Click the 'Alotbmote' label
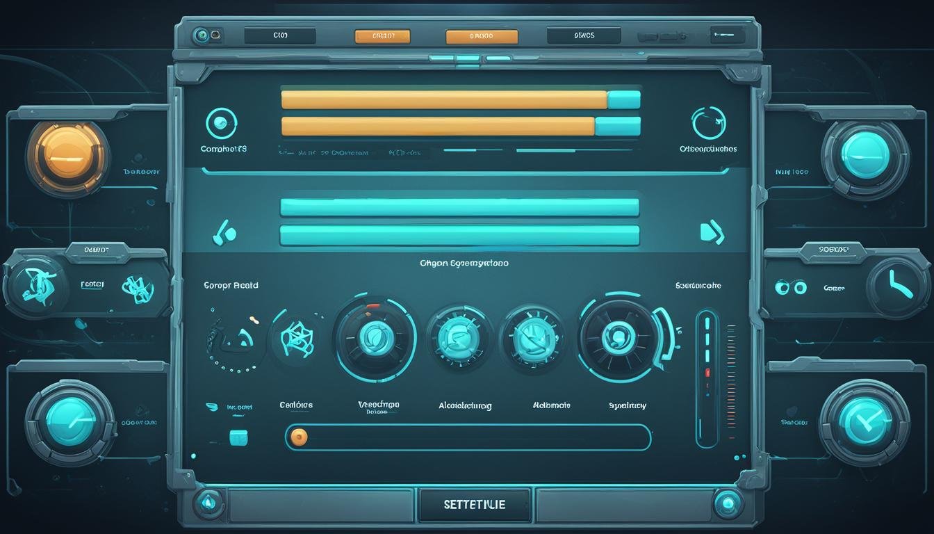The image size is (934, 534). pyautogui.click(x=551, y=405)
